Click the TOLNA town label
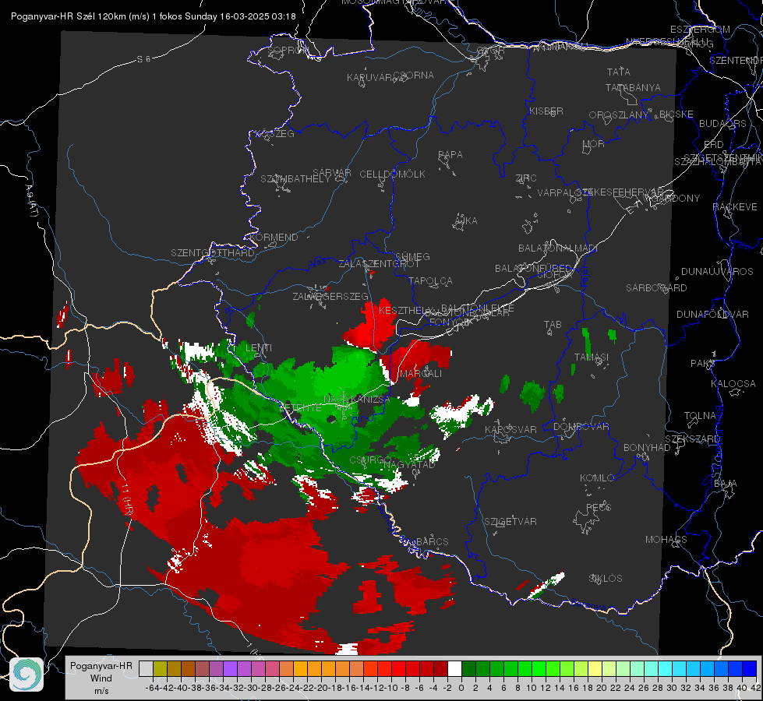 click(x=700, y=416)
